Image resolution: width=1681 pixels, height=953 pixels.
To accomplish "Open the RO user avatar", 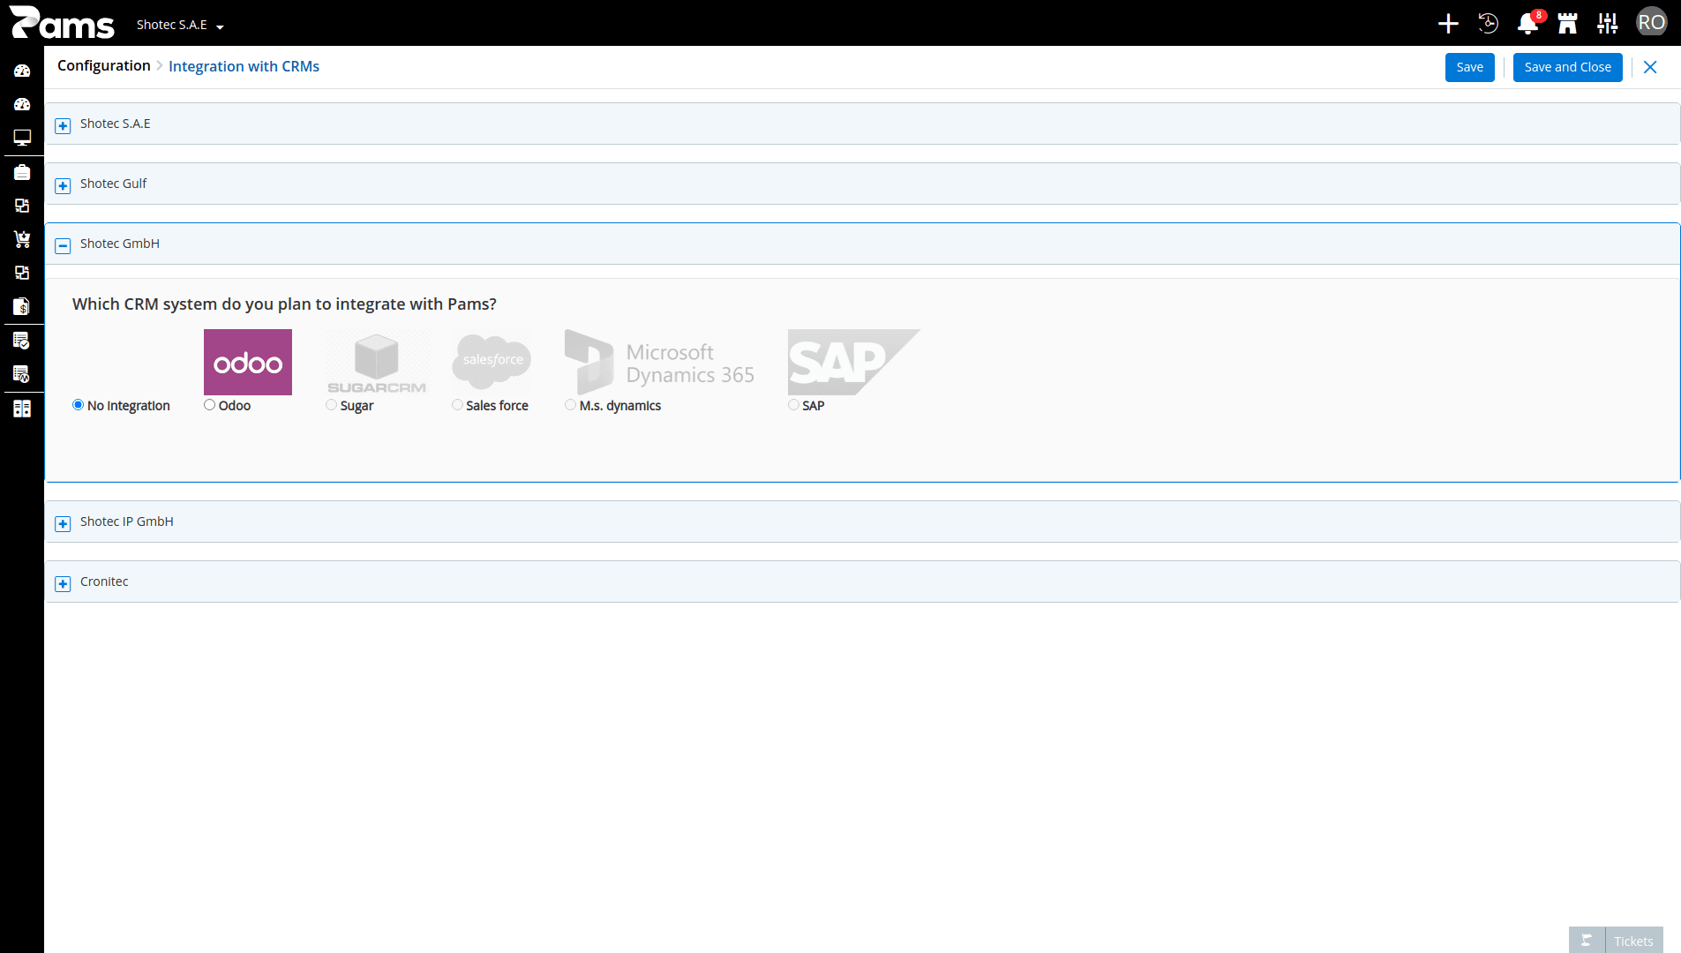I will (1652, 22).
